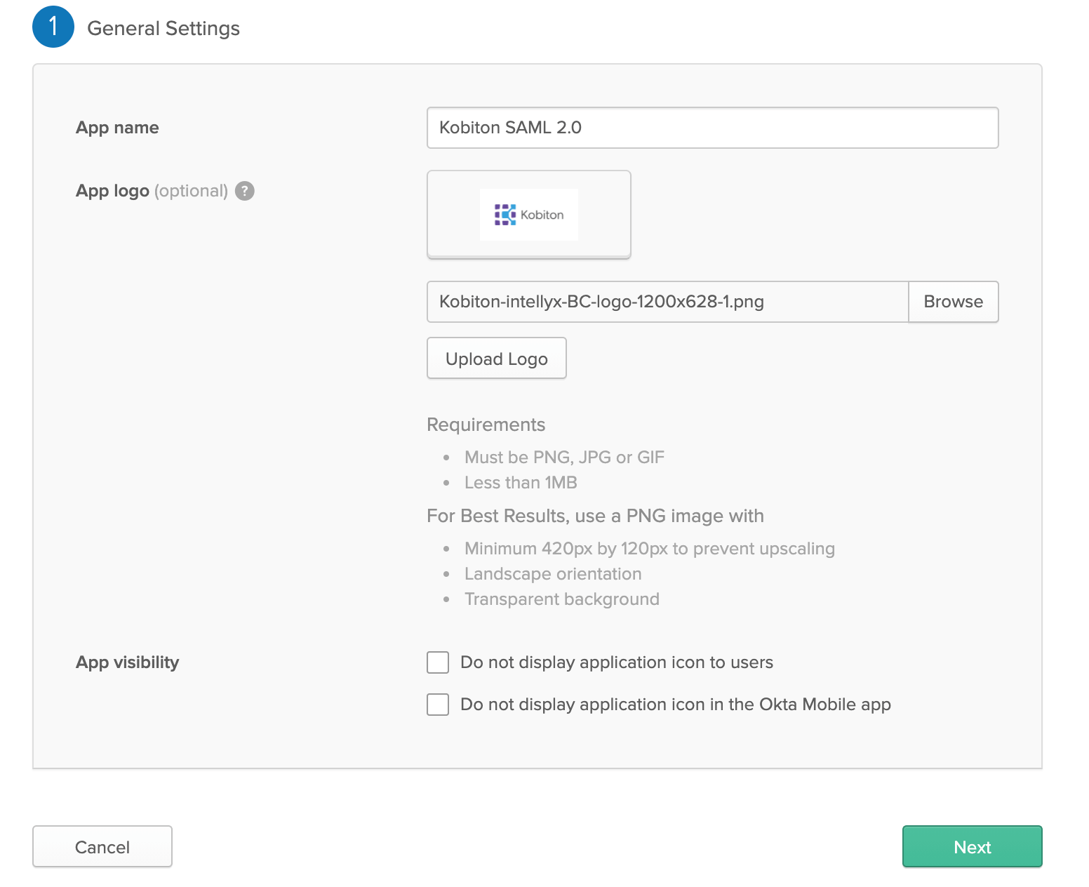Check Do not display icon in Okta Mobile app
Viewport: 1089px width, 887px height.
[x=438, y=705]
